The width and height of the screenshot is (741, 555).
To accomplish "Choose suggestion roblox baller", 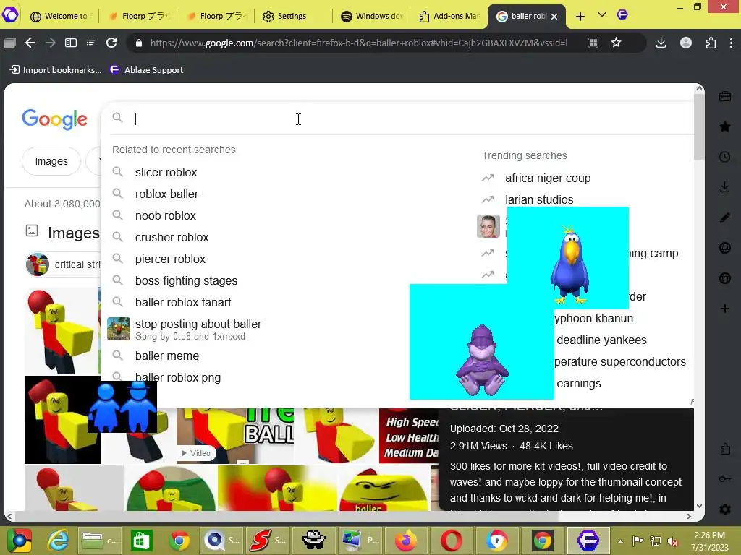I will [166, 194].
